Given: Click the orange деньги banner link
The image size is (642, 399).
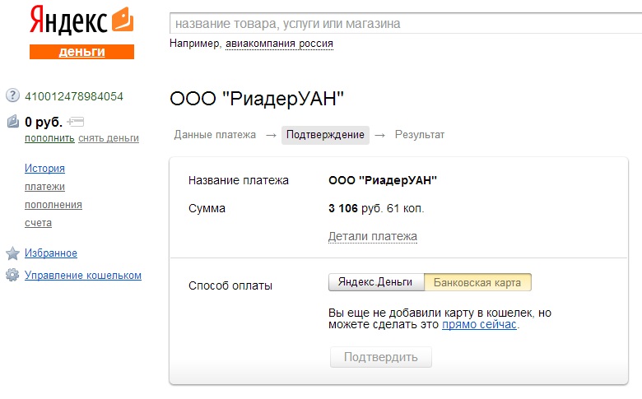Looking at the screenshot, I should [81, 52].
